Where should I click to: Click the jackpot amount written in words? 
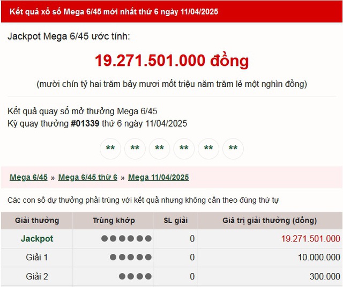(x=171, y=84)
